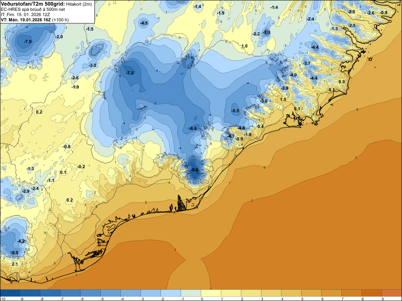The width and height of the screenshot is (402, 301).
Task: Click the -6.6 temperature label
Action: (x=193, y=128)
